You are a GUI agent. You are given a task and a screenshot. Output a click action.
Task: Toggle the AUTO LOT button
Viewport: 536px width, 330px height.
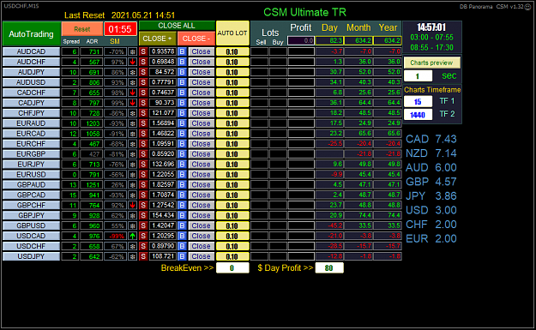pyautogui.click(x=232, y=33)
